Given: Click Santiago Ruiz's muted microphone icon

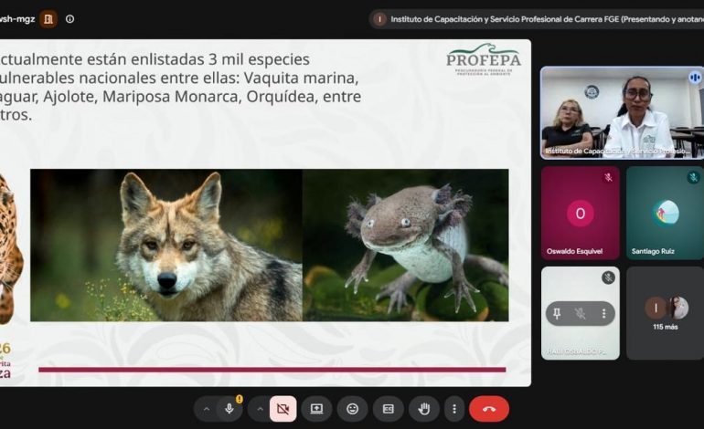Looking at the screenshot, I should coord(693,177).
